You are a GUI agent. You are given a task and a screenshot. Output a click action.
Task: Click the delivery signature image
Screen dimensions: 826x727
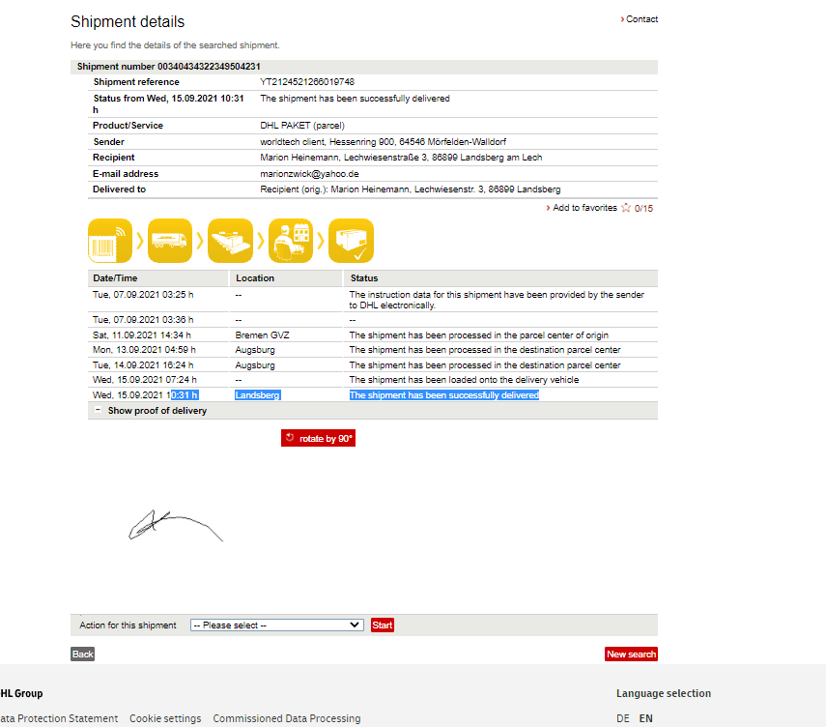pyautogui.click(x=175, y=524)
